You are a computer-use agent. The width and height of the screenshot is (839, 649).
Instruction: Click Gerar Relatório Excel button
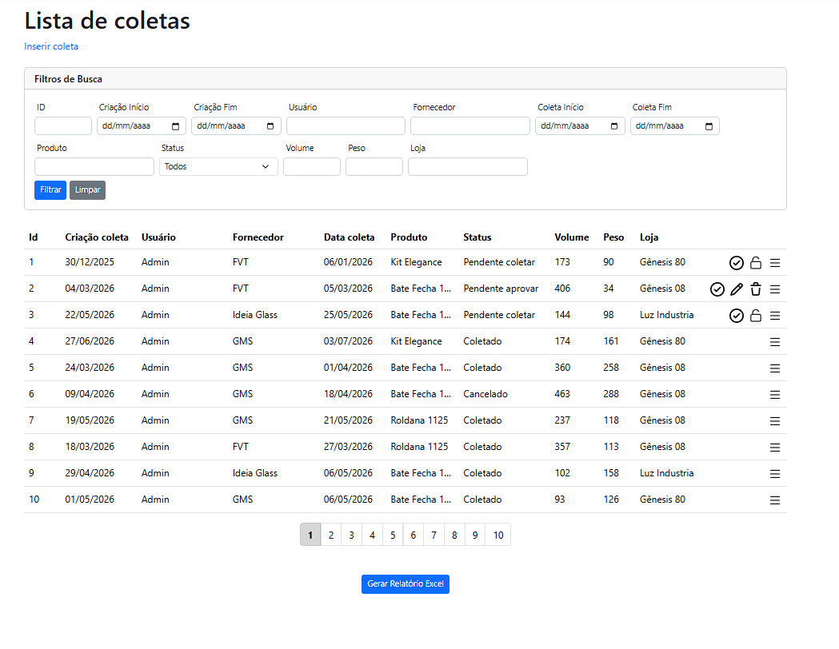click(x=405, y=583)
